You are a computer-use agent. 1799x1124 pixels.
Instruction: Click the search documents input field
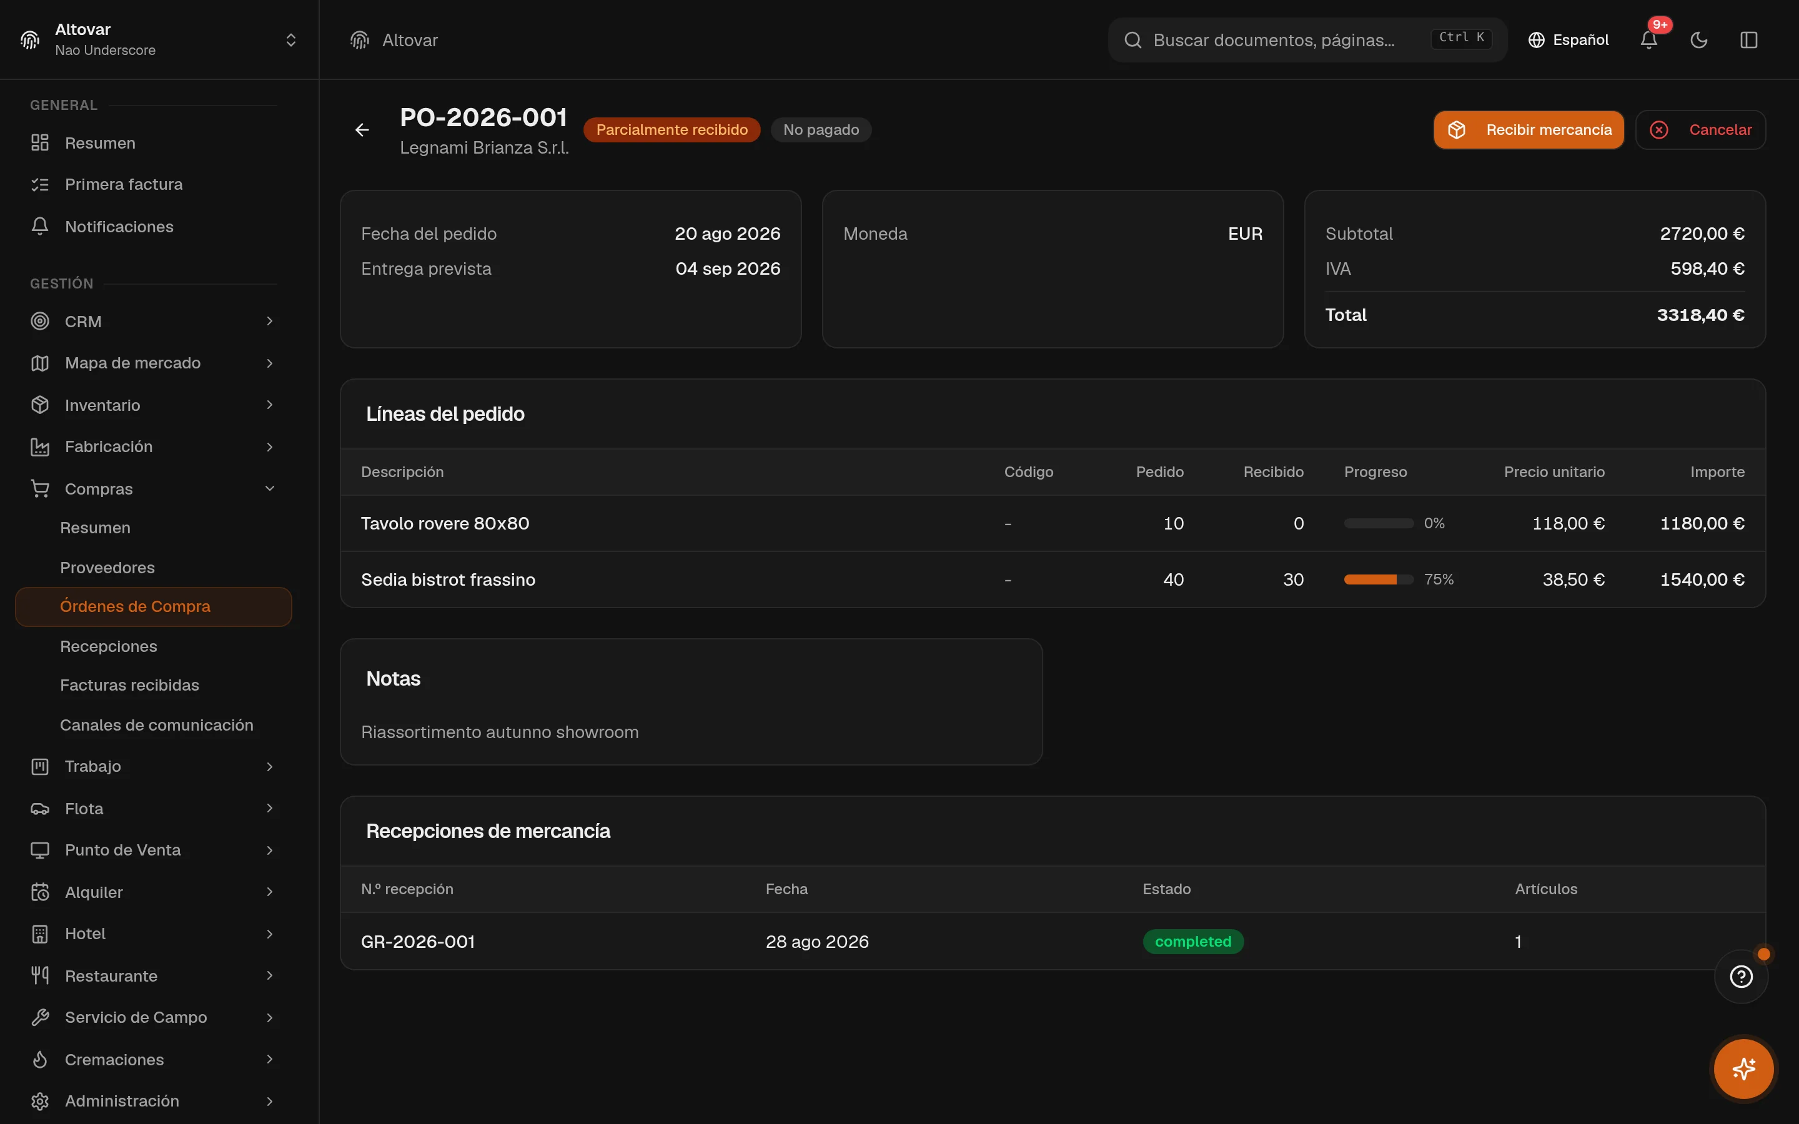(1307, 40)
